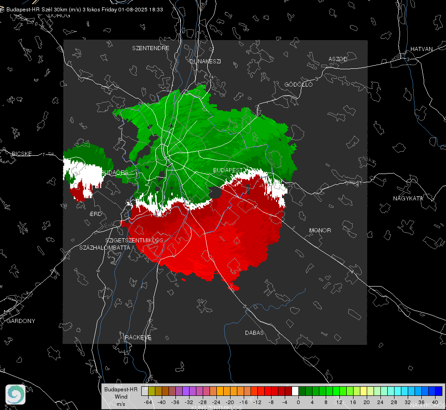446x410 pixels.
Task: Click the DUNAKESZI city label
Action: click(x=205, y=61)
